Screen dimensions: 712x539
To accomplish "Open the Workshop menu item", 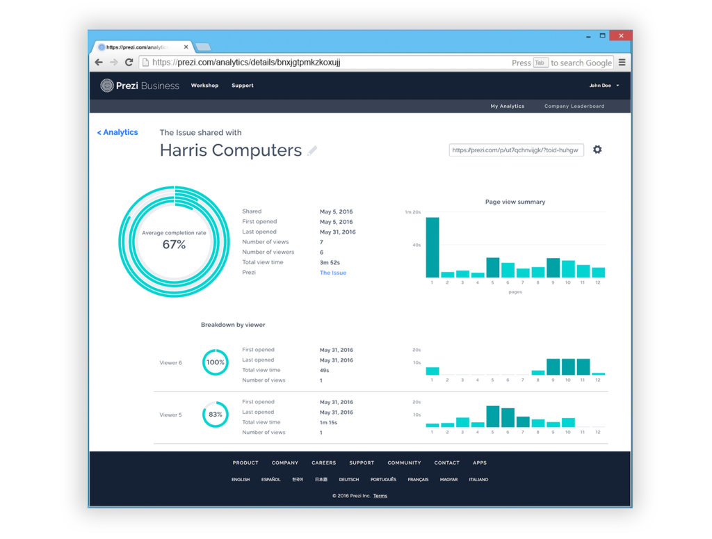I will 204,86.
